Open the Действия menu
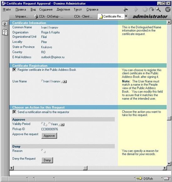This screenshot has height=182, width=172. coord(63,9)
